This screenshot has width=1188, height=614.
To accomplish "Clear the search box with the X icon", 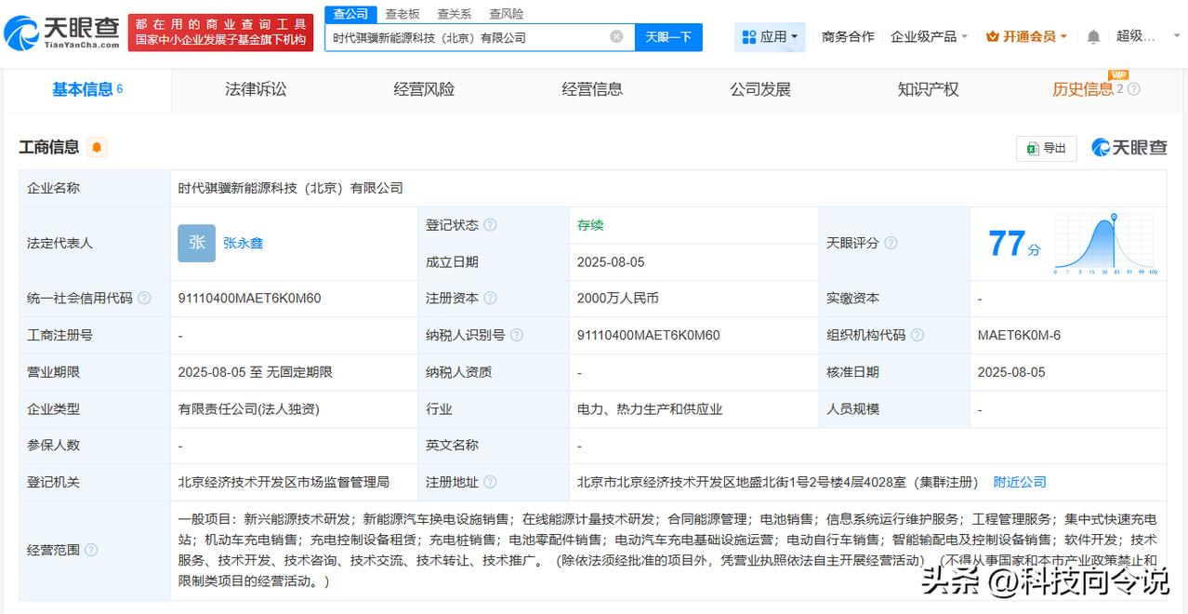I will tap(616, 37).
